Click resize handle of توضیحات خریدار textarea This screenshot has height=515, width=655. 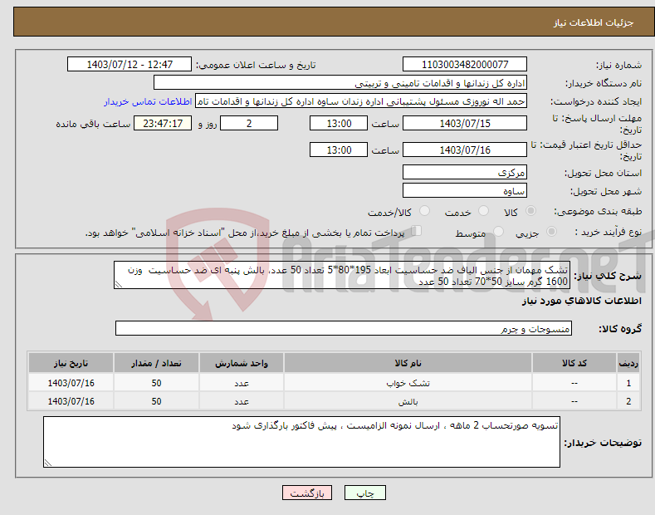tap(48, 463)
